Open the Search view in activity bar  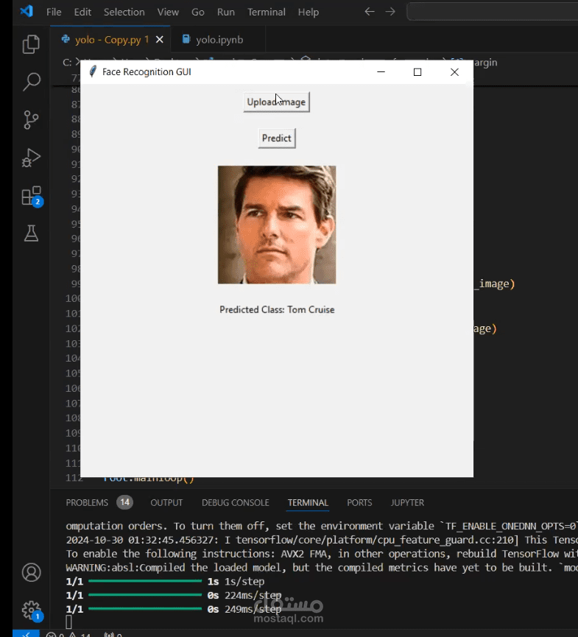pos(31,82)
